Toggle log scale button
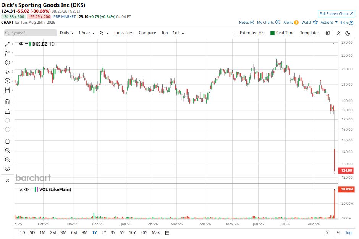 (348, 233)
